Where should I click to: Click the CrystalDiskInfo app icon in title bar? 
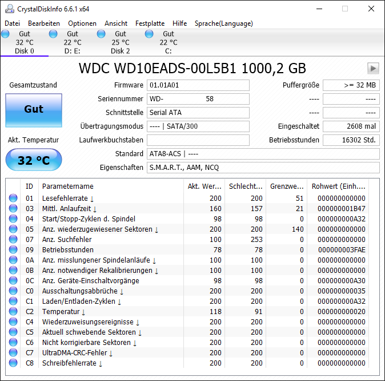coord(10,9)
